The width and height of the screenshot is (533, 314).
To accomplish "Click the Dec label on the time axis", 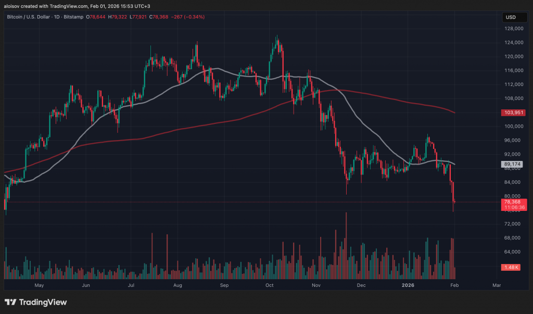I will click(362, 285).
